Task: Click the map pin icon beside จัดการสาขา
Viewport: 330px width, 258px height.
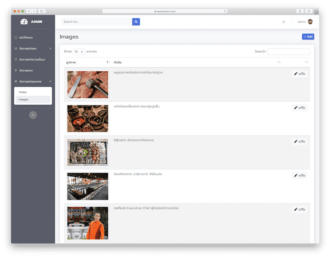Action: (x=16, y=70)
